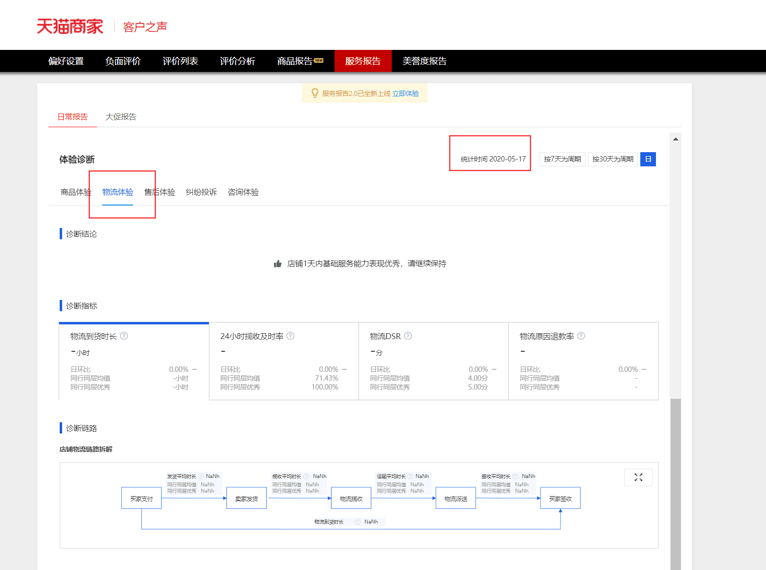Select the 物流到货时长 metric card
The image size is (766, 570).
pyautogui.click(x=134, y=361)
